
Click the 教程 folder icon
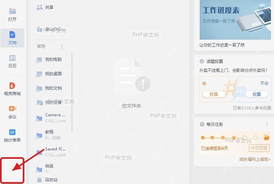point(39,136)
